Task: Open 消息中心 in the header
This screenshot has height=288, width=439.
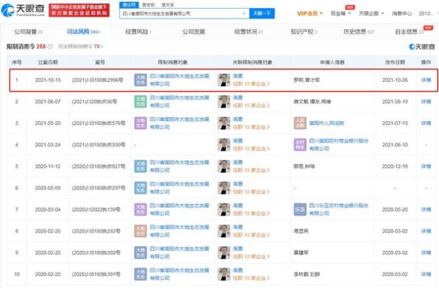Action: (x=402, y=14)
